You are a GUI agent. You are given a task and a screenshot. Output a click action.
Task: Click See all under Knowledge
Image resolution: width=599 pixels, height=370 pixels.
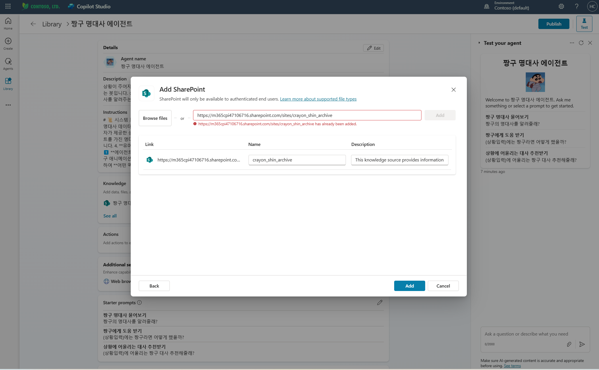point(110,216)
